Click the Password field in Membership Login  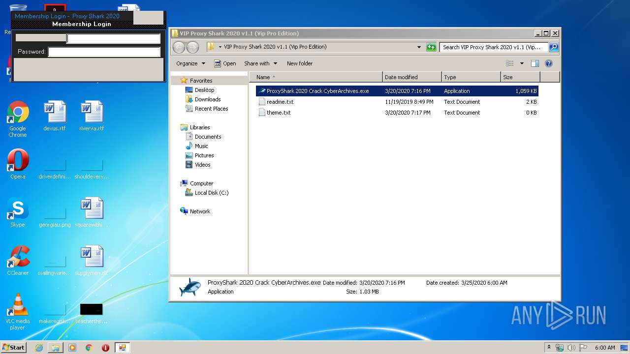pyautogui.click(x=104, y=52)
